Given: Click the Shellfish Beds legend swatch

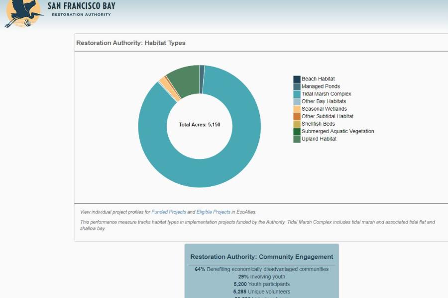Looking at the screenshot, I should coord(297,124).
